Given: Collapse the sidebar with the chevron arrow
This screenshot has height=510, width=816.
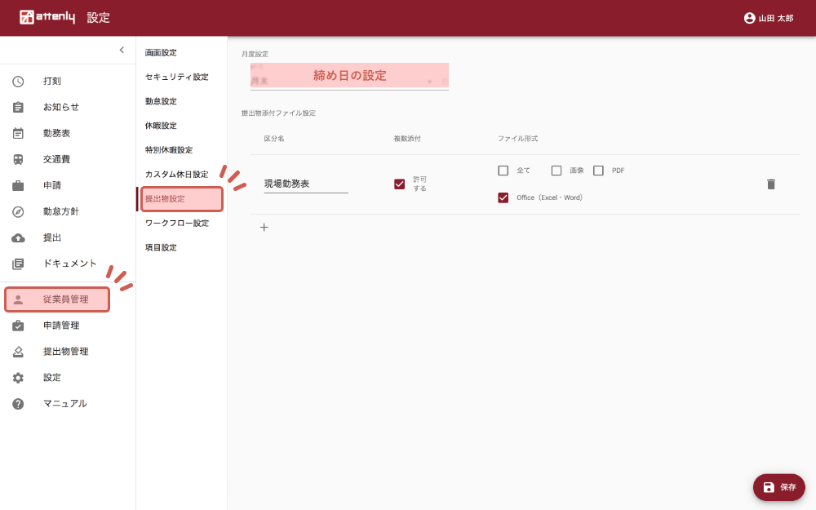Looking at the screenshot, I should click(x=122, y=50).
